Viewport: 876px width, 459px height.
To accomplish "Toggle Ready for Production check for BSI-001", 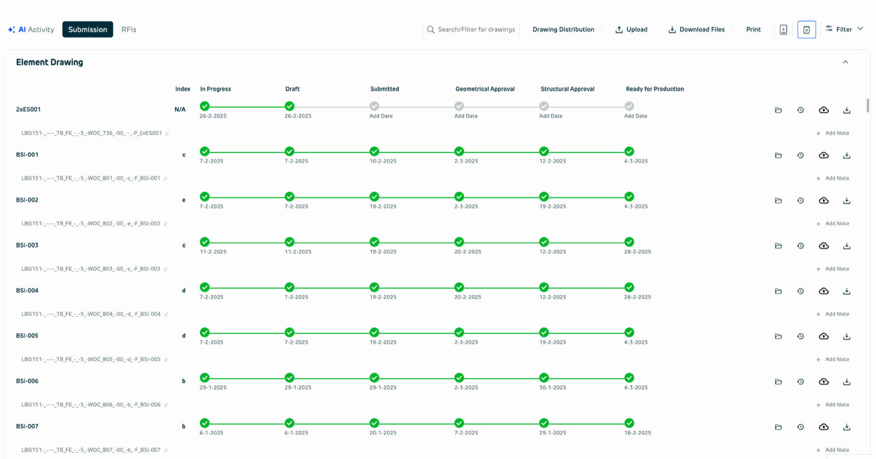I will pyautogui.click(x=629, y=152).
